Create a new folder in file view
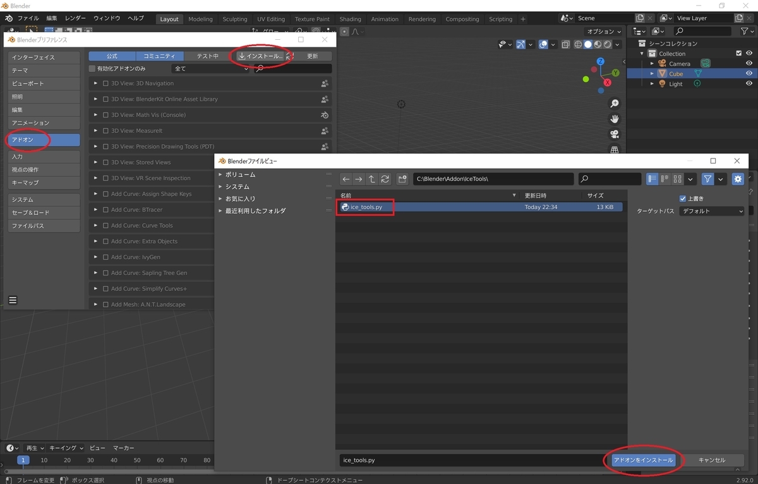The image size is (758, 484). tap(402, 179)
